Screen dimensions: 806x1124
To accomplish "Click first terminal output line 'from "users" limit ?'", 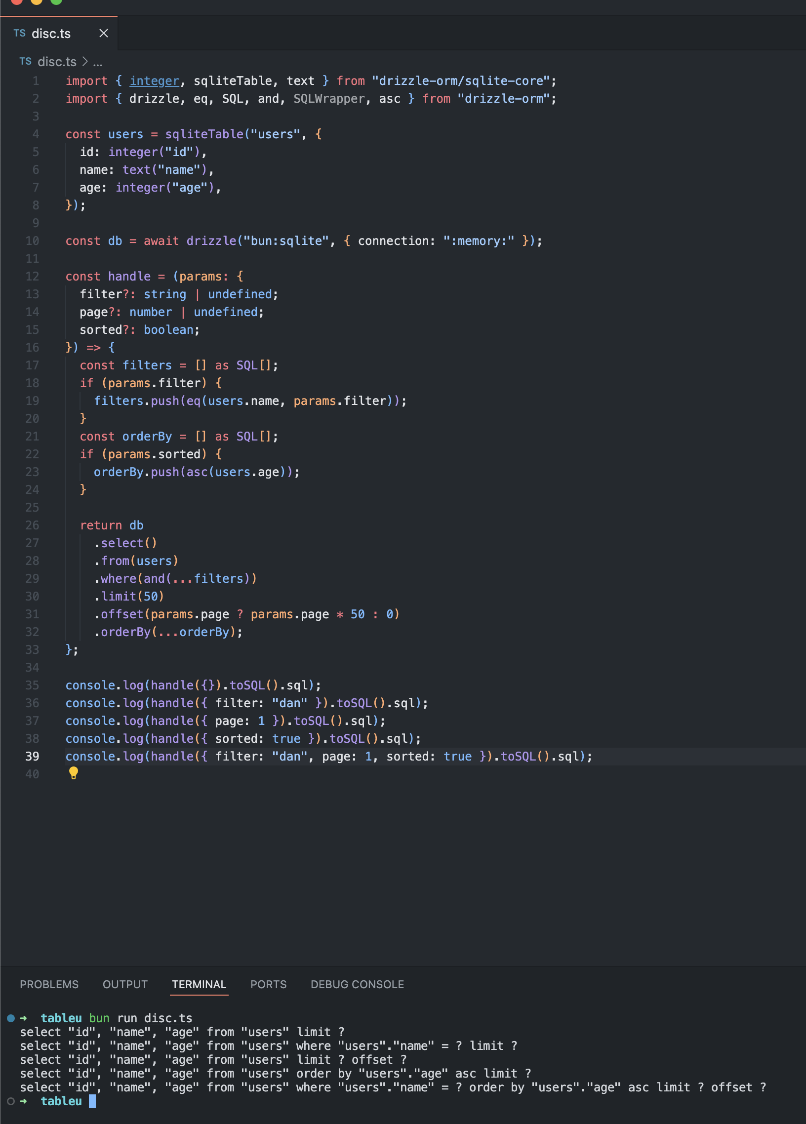I will pos(276,1032).
